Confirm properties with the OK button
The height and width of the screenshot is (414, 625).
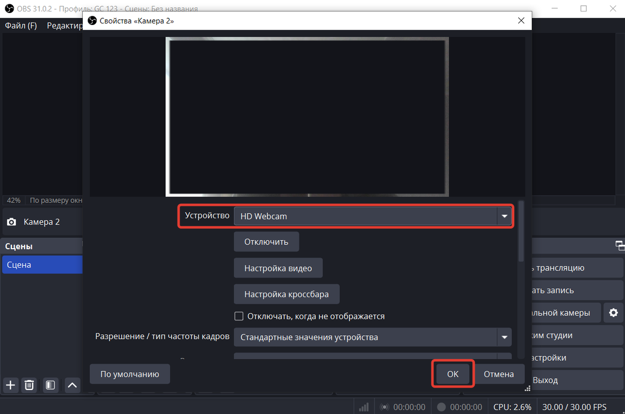pos(453,374)
